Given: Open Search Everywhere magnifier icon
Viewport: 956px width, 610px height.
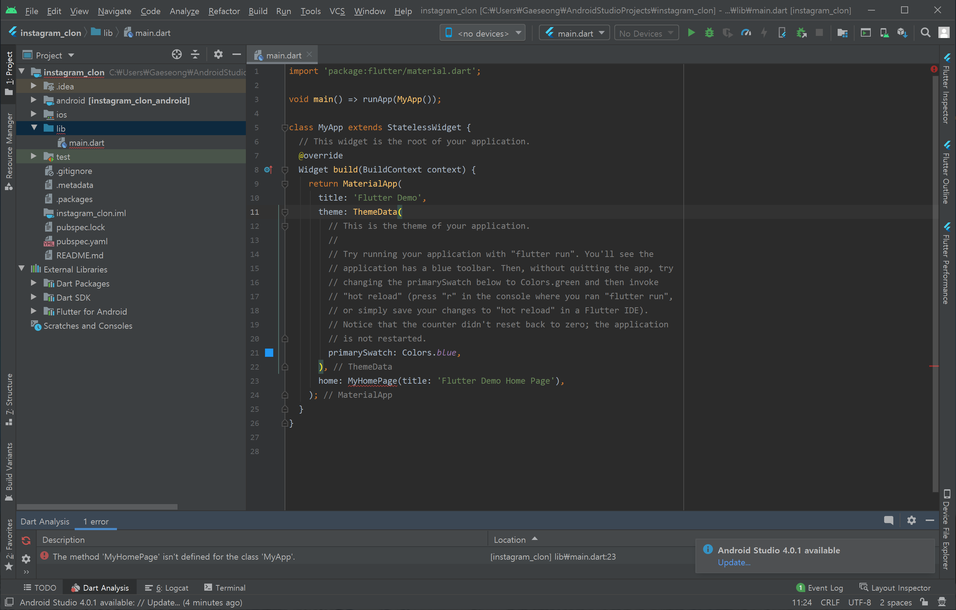Looking at the screenshot, I should pyautogui.click(x=925, y=33).
